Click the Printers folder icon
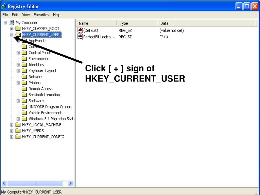This screenshot has width=260, height=195. pos(24,83)
